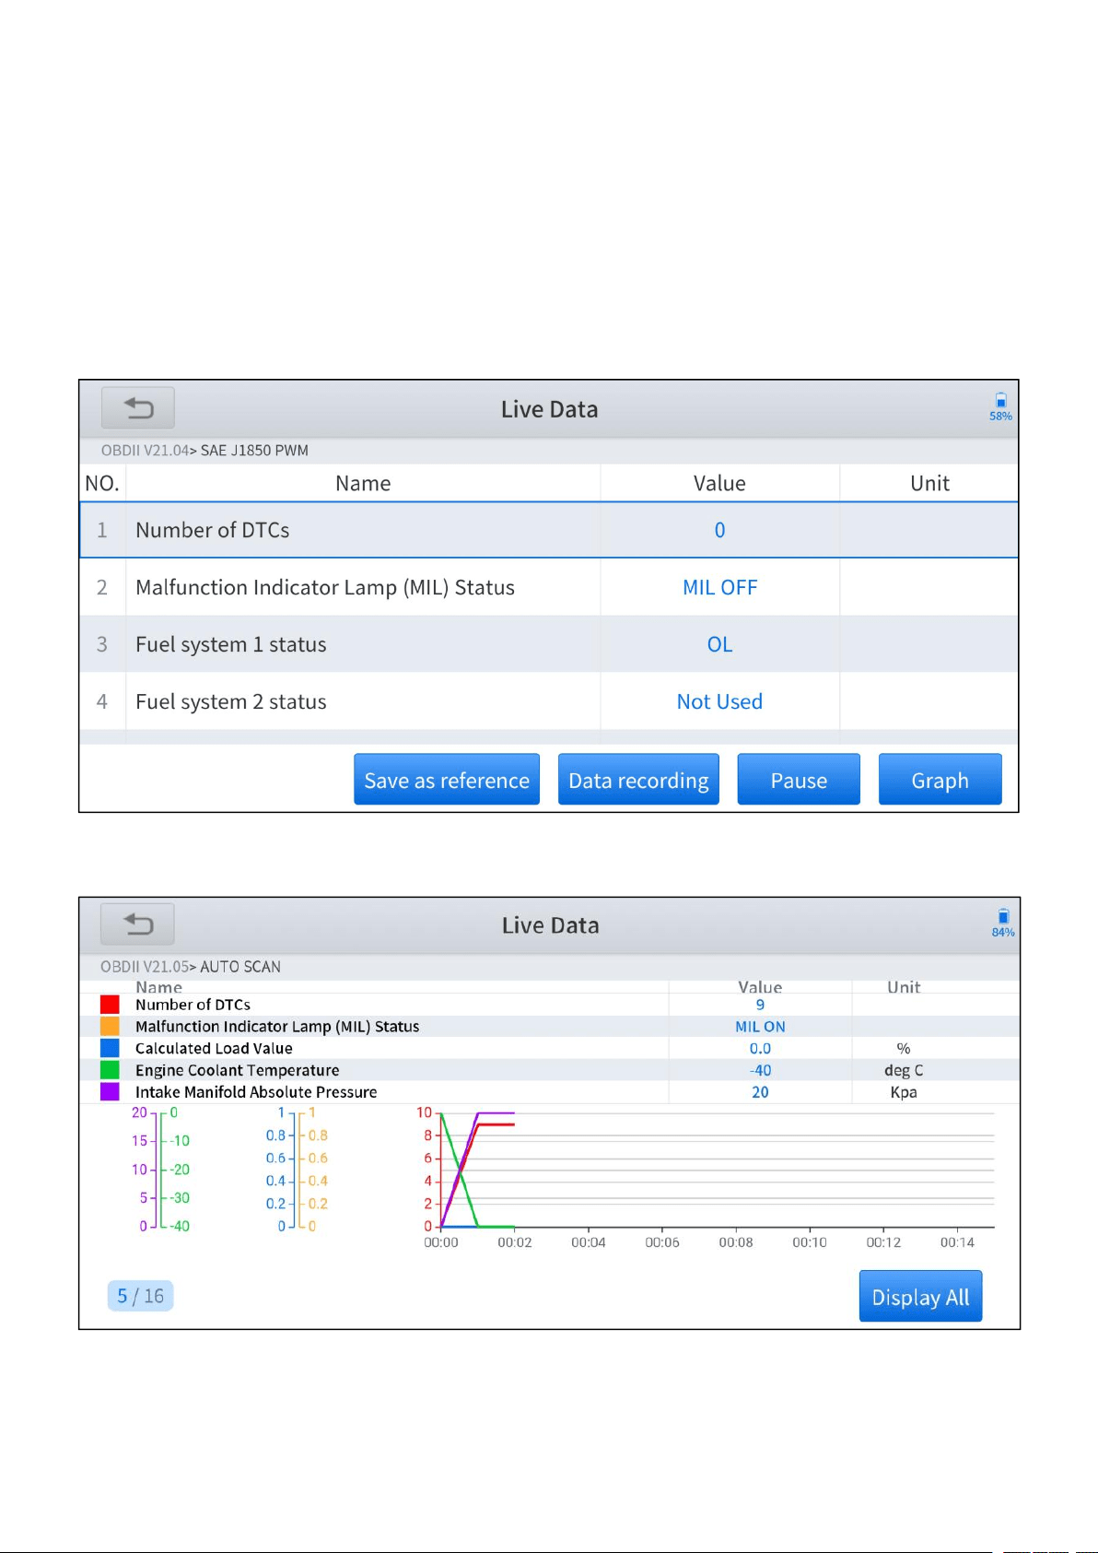Screen dimensions: 1098x1553
Task: Click the blue Calculated Load Value swatch
Action: point(110,1048)
